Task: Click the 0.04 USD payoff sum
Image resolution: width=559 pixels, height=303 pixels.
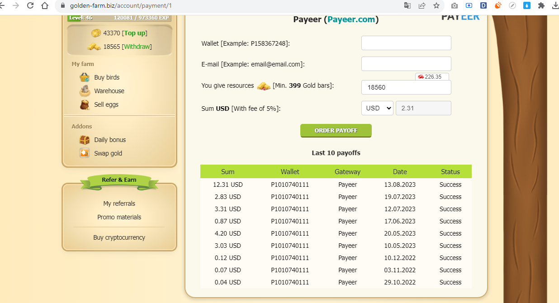Action: 228,282
